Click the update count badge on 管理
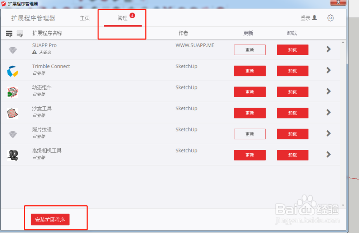 132,15
